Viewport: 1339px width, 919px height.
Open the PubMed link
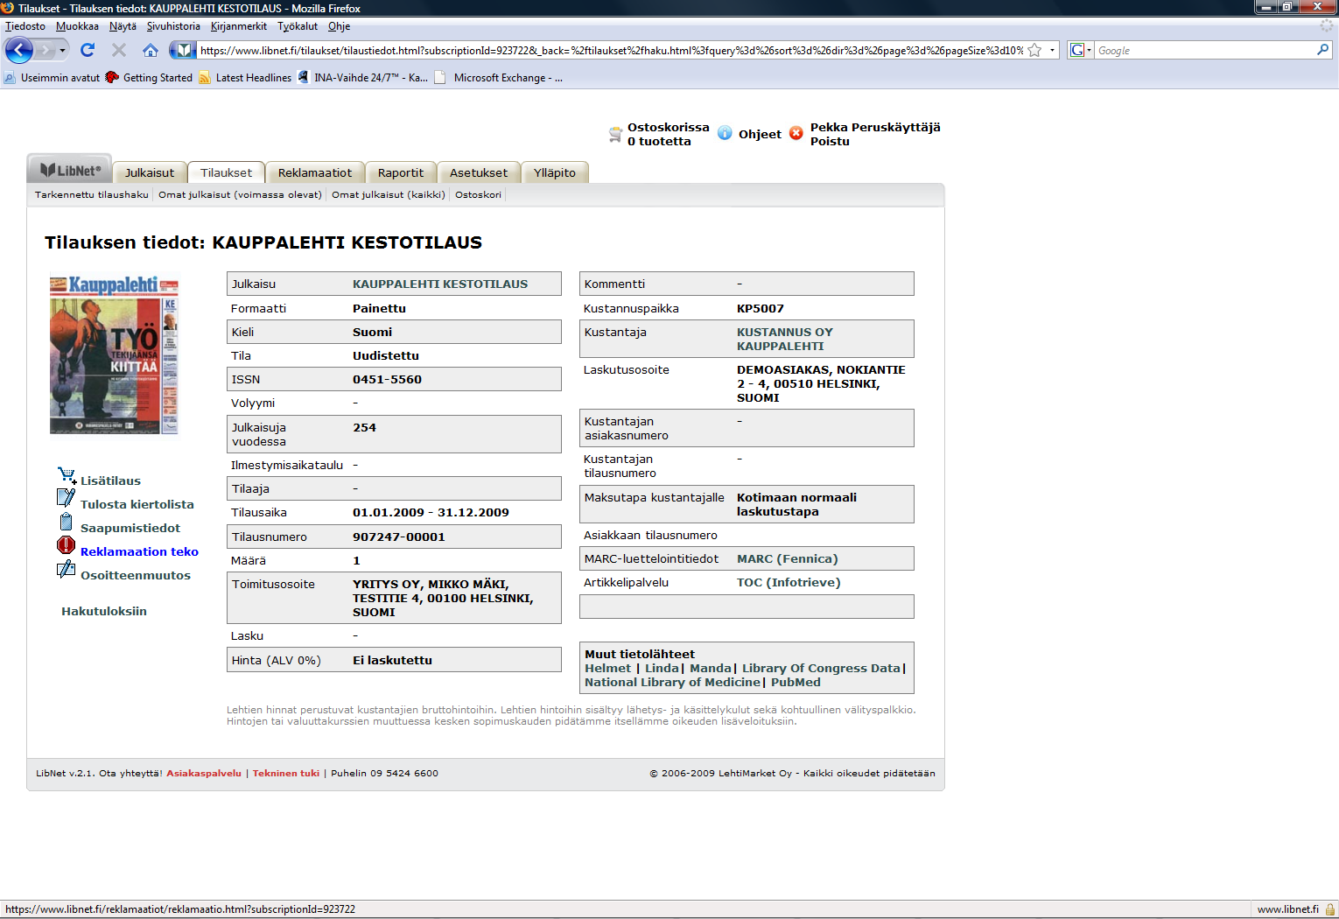pos(796,682)
